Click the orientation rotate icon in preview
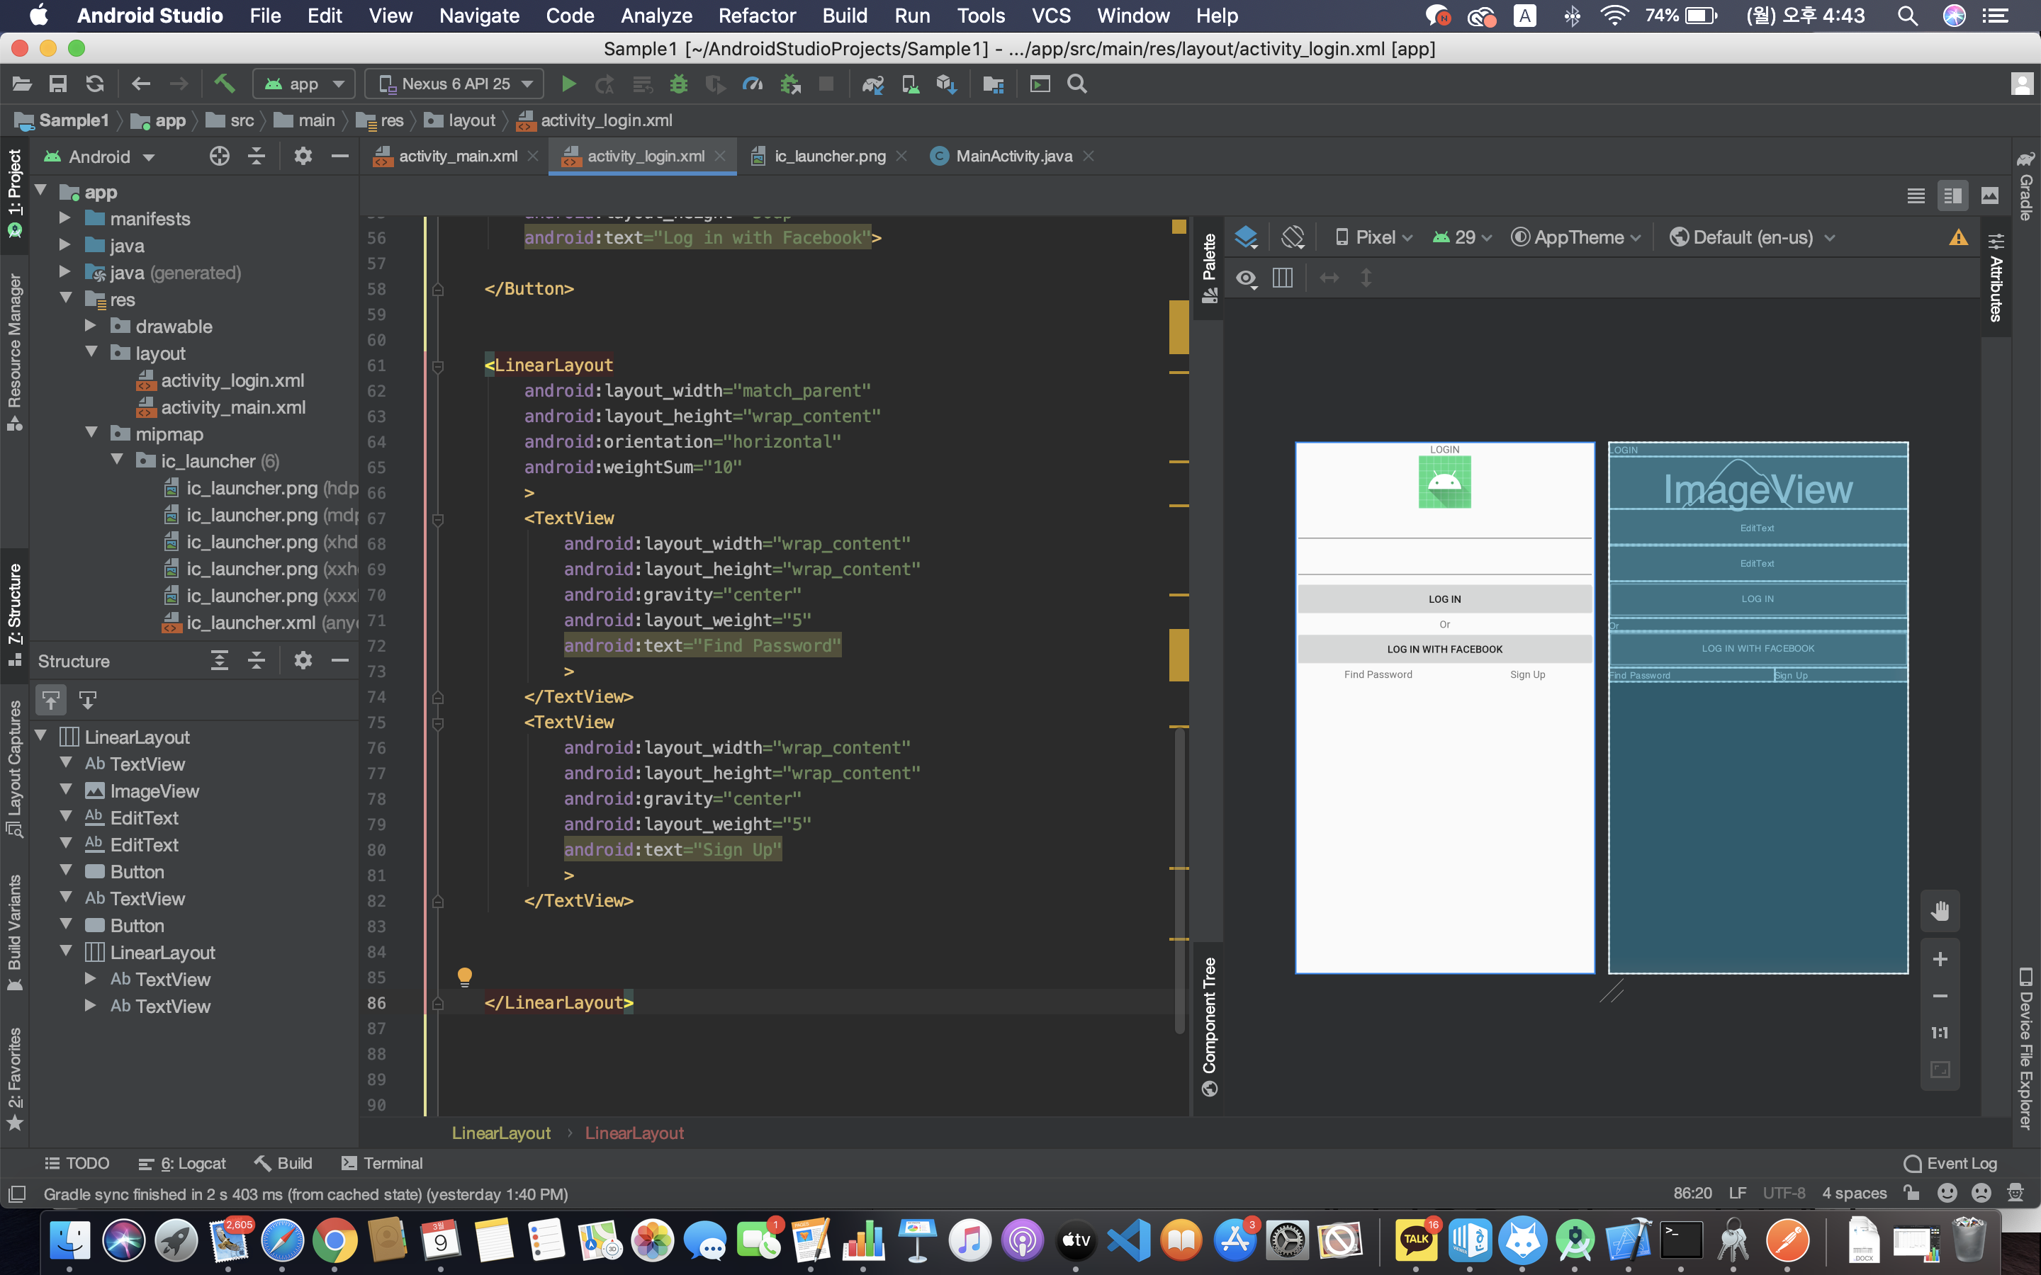 1292,238
